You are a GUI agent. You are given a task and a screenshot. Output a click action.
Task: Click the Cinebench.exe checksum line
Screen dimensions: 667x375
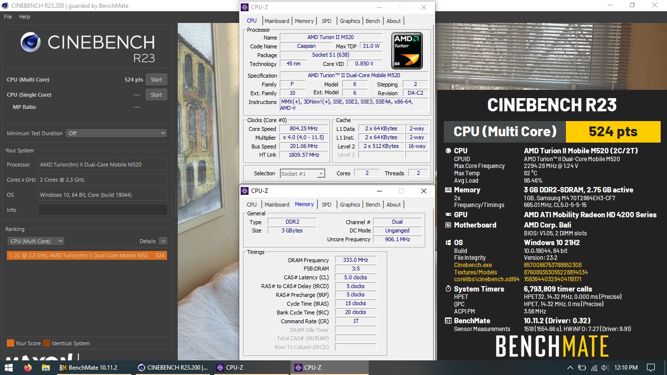pyautogui.click(x=518, y=265)
